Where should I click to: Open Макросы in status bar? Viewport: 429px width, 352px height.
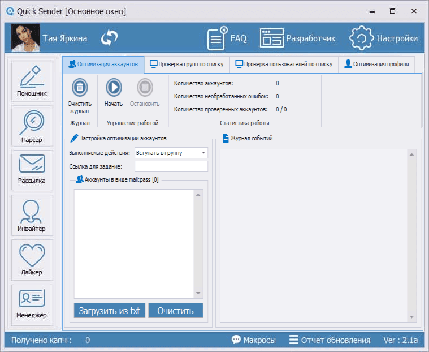(x=254, y=340)
